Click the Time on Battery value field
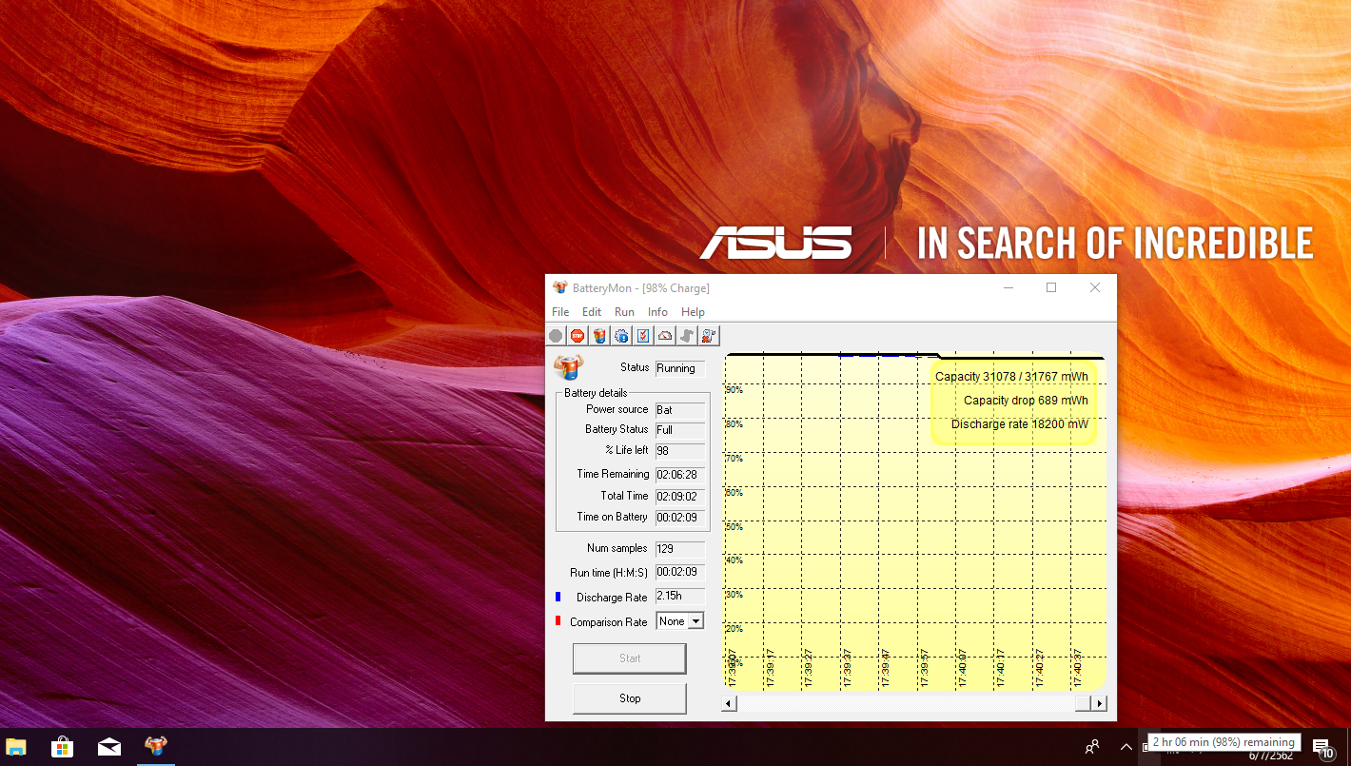The width and height of the screenshot is (1351, 766). [x=680, y=518]
